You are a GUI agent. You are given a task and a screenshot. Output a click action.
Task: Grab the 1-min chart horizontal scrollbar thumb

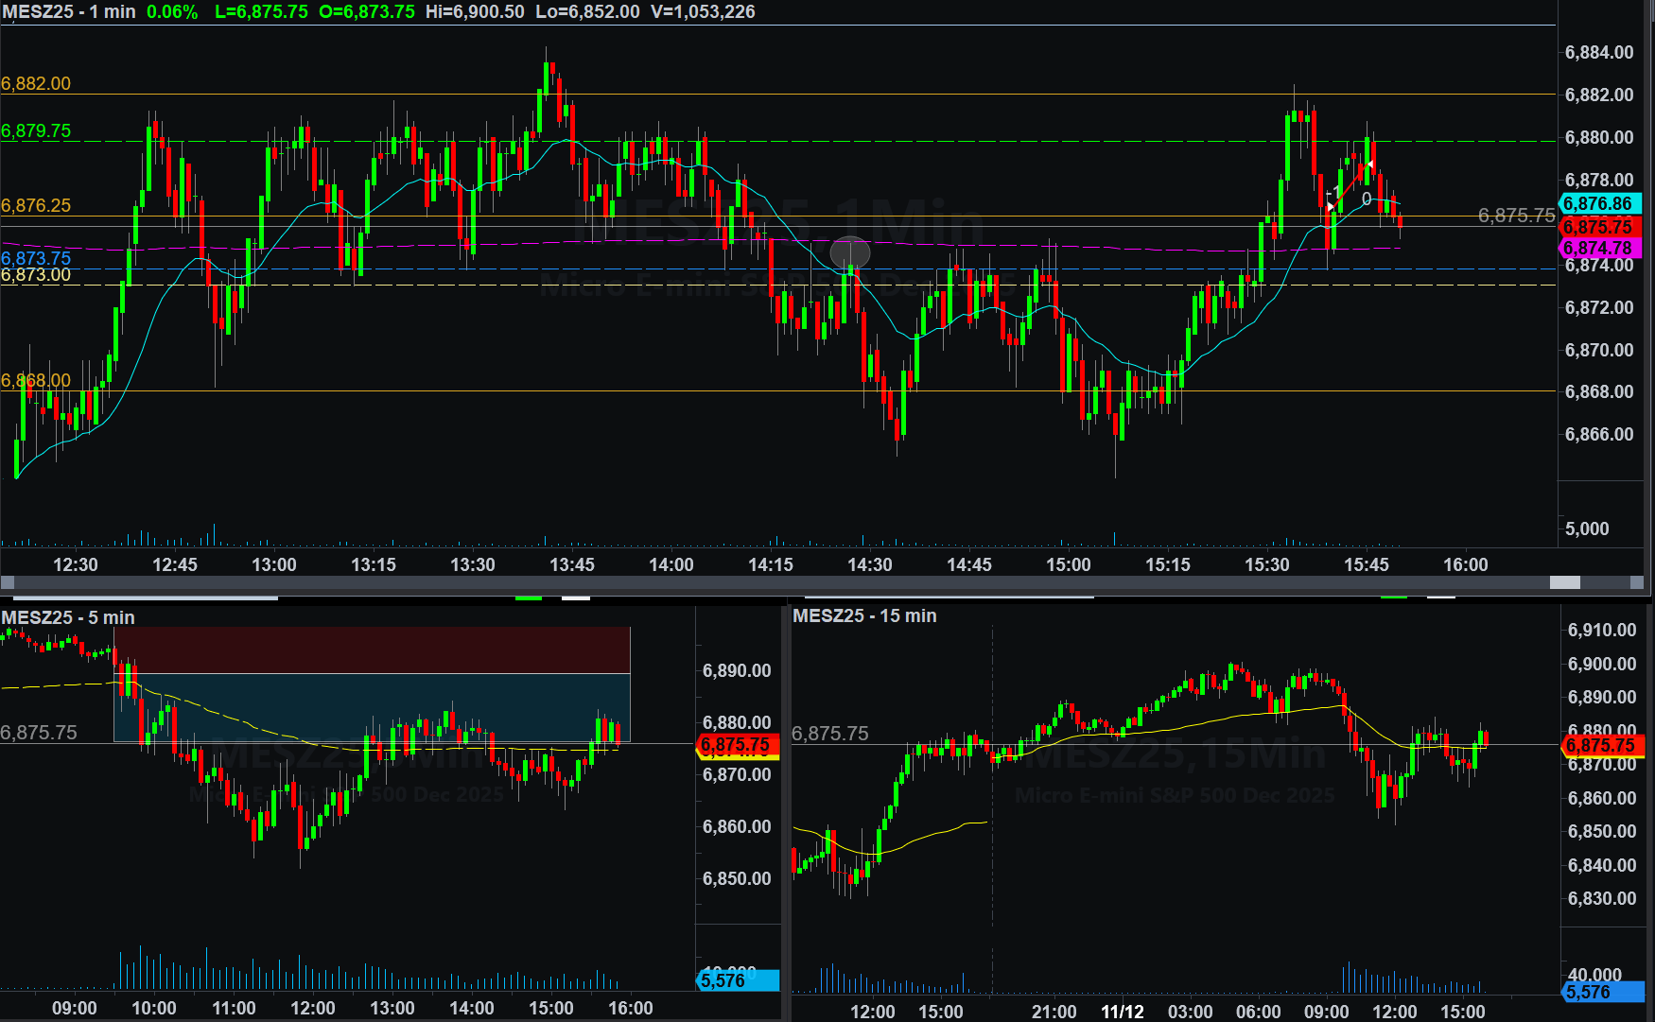[1564, 582]
